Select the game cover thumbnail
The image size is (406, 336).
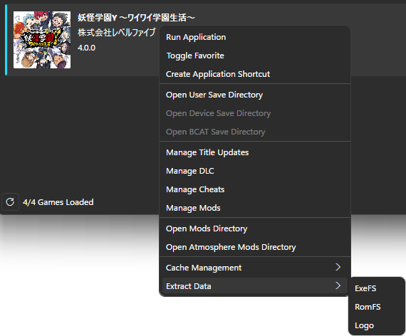tap(42, 40)
